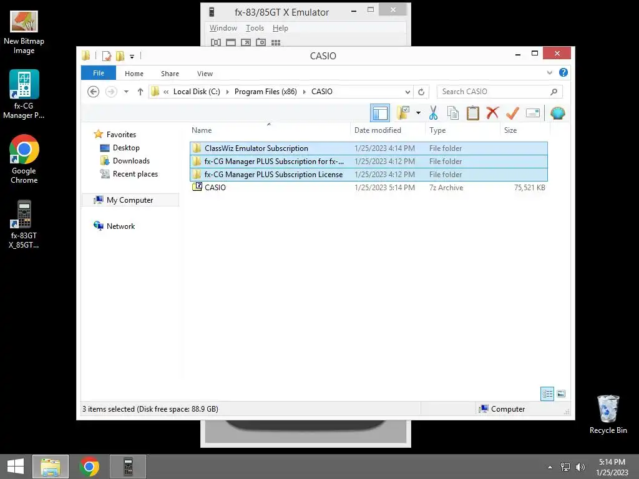Image resolution: width=639 pixels, height=479 pixels.
Task: Open the dropdown arrow beside the folder options icon
Action: coord(418,113)
